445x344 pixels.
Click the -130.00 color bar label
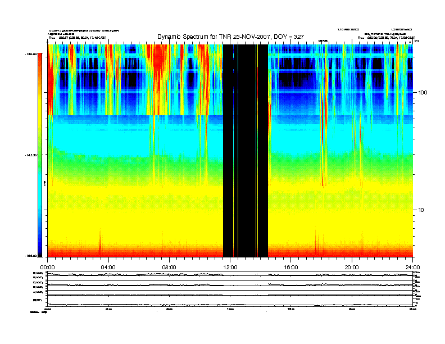click(31, 53)
